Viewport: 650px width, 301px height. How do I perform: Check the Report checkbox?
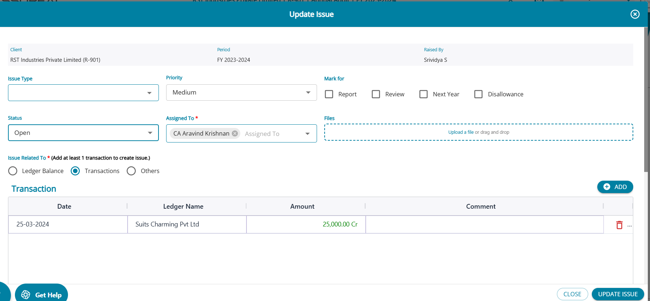329,94
